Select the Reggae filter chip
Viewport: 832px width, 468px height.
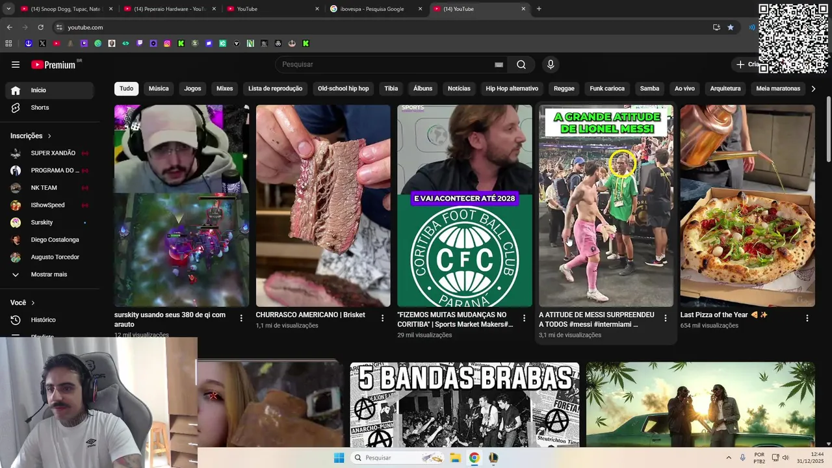coord(564,88)
